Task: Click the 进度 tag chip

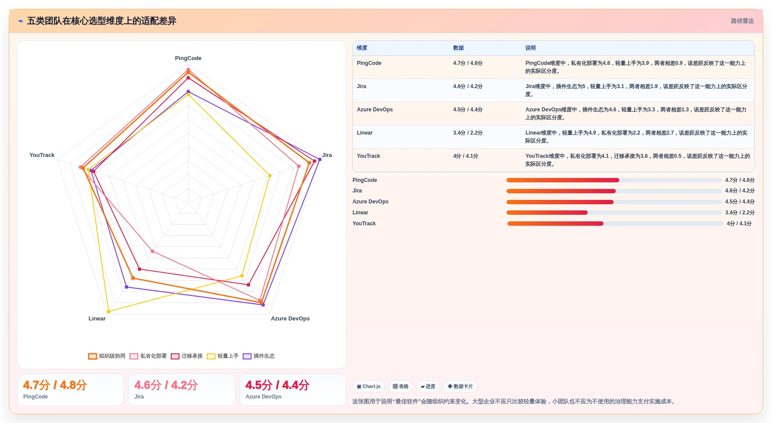Action: [x=428, y=387]
